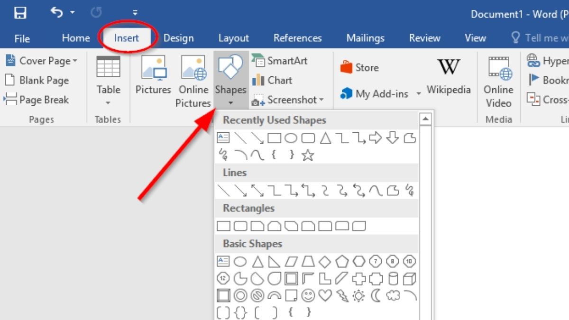Choose the cloud shape

[x=393, y=296]
